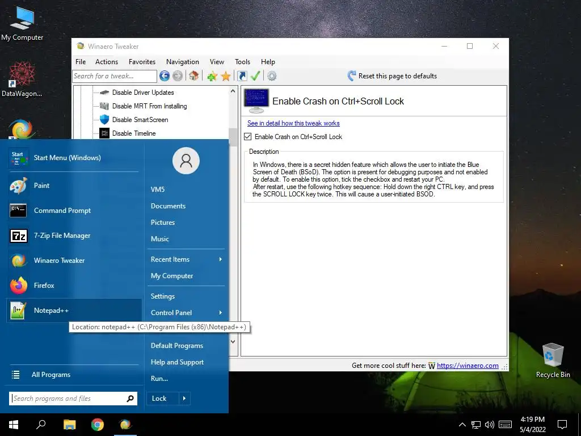This screenshot has height=436, width=581.
Task: Open Documents from start menu
Action: (x=186, y=206)
